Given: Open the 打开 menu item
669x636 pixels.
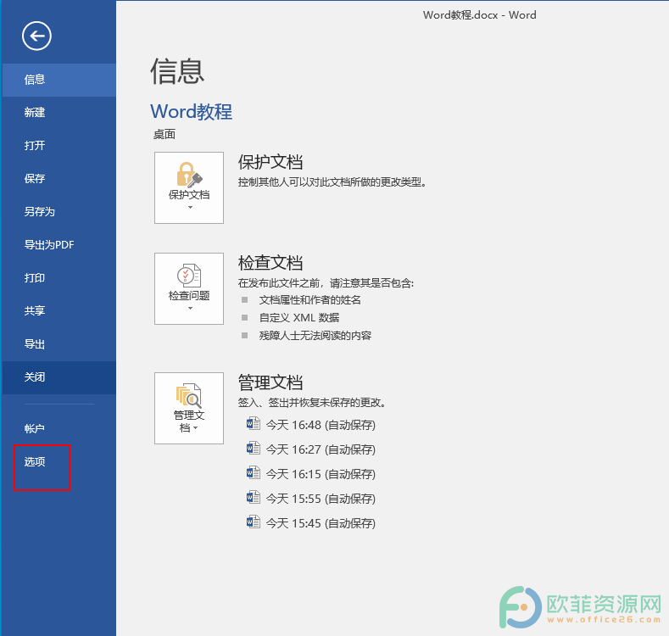Looking at the screenshot, I should click(59, 146).
